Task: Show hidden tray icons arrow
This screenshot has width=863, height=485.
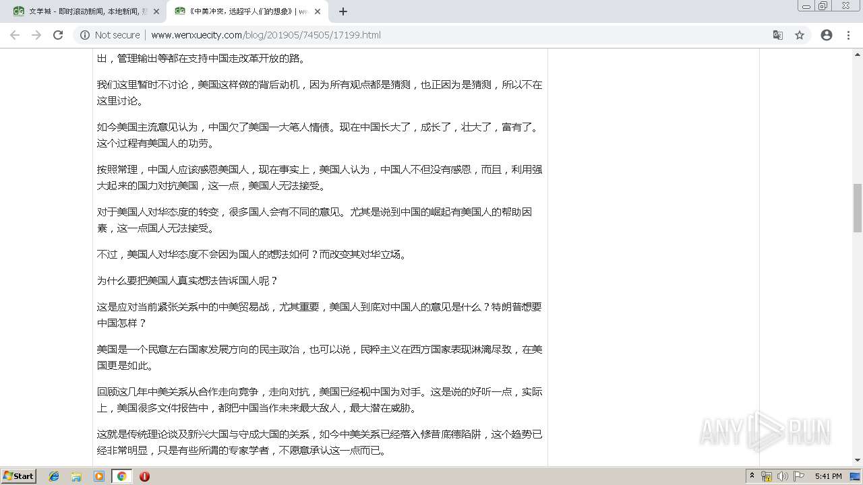Action: [752, 476]
